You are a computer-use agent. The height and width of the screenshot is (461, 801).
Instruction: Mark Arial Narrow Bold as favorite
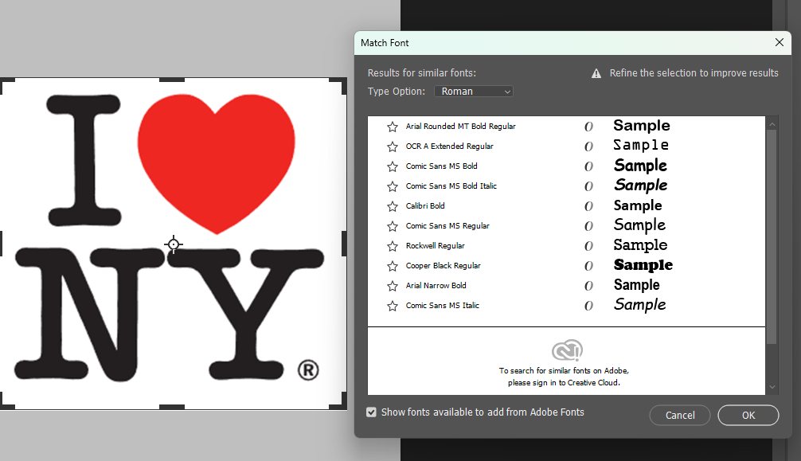coord(393,286)
